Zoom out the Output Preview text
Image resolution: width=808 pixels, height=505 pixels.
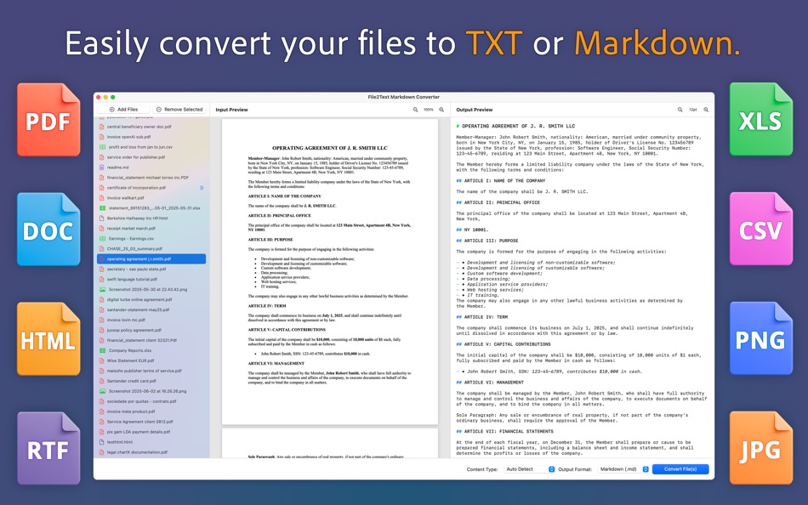click(680, 110)
